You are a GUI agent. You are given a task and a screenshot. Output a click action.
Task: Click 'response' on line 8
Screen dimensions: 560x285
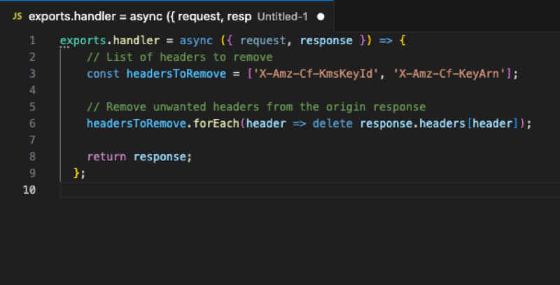click(160, 157)
